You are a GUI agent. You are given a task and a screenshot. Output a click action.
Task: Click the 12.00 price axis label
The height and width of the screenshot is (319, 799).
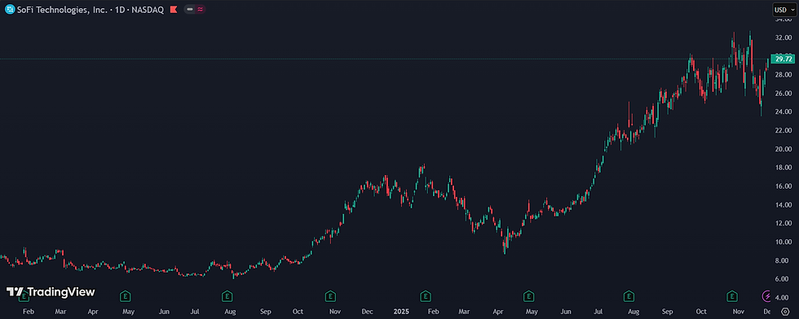tap(783, 223)
